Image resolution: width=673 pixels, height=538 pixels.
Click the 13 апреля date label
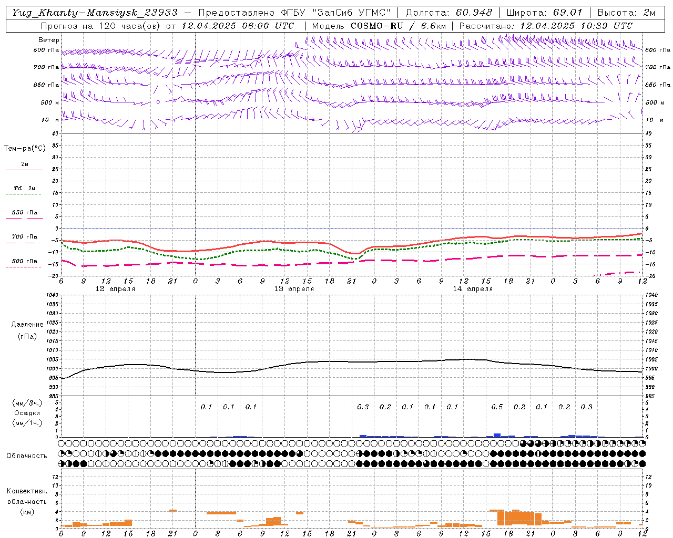[x=294, y=289]
